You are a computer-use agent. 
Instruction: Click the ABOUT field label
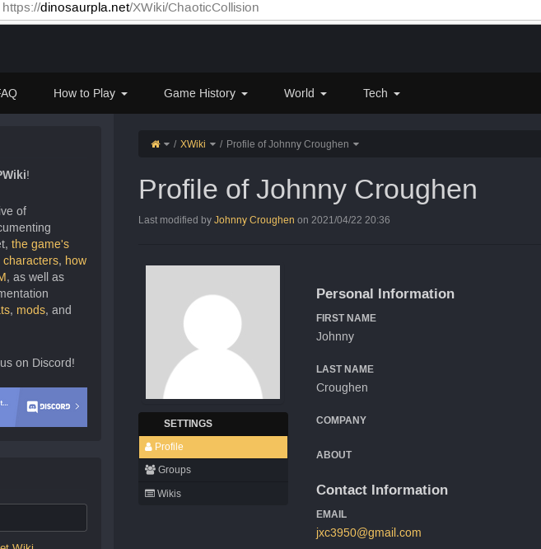click(334, 455)
